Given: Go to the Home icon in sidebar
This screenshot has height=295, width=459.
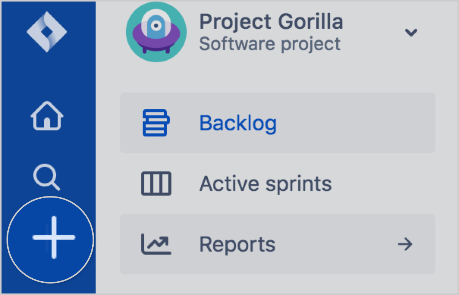Looking at the screenshot, I should (x=47, y=116).
